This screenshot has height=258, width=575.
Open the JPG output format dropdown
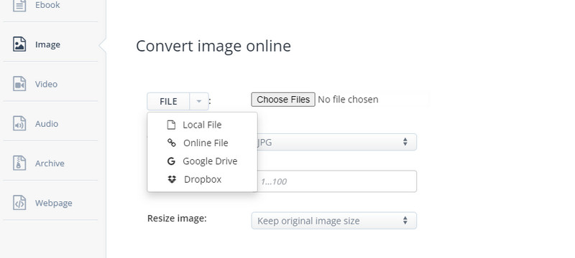tap(333, 142)
